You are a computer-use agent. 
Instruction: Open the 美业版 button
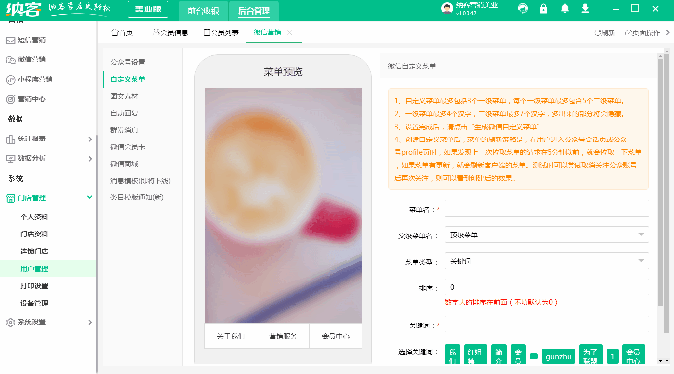click(x=149, y=9)
